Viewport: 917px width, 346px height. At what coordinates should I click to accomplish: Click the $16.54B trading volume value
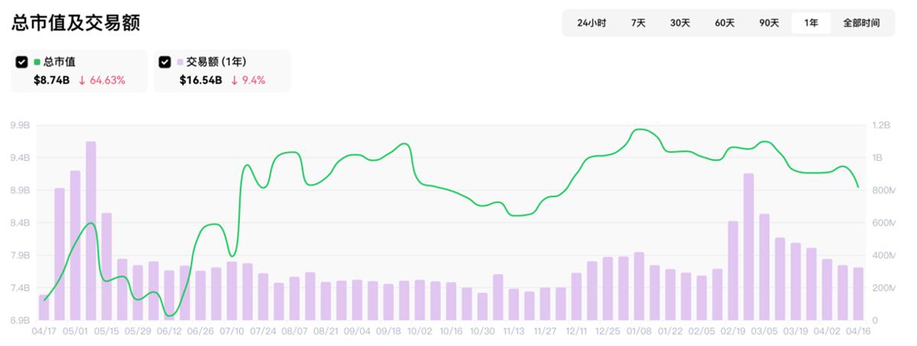(201, 80)
